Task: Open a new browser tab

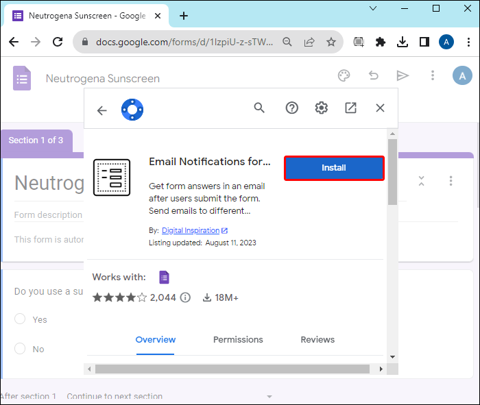Action: pos(184,16)
